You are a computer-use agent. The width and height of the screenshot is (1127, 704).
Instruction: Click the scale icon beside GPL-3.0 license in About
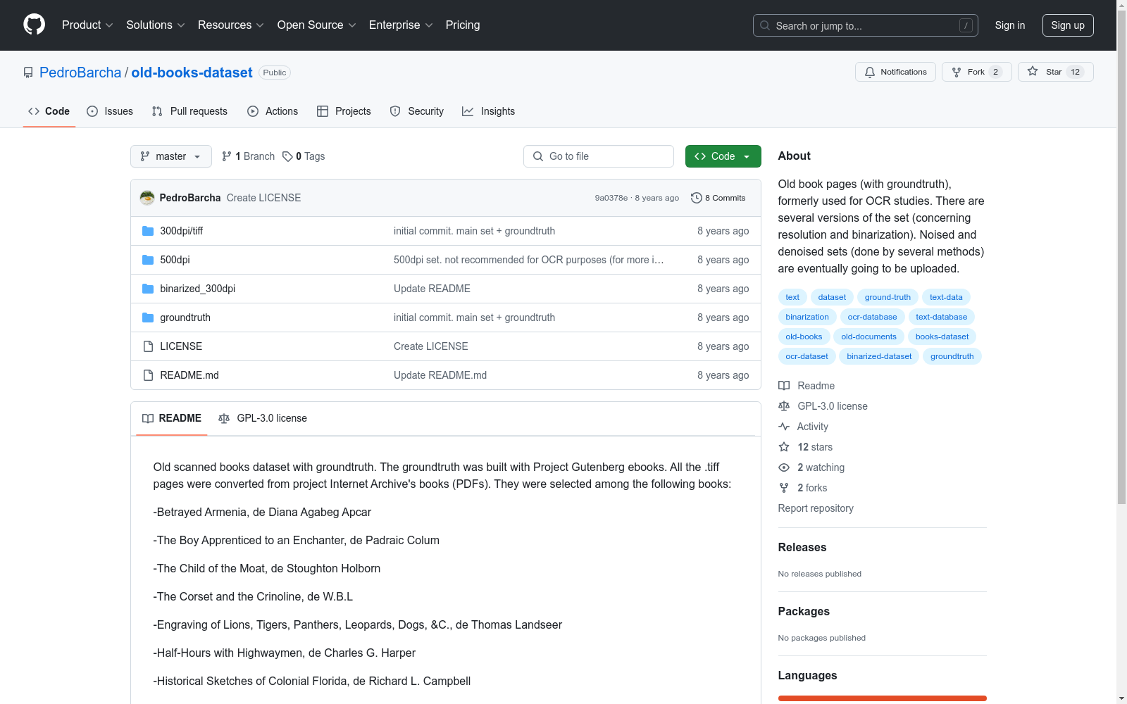(x=784, y=406)
